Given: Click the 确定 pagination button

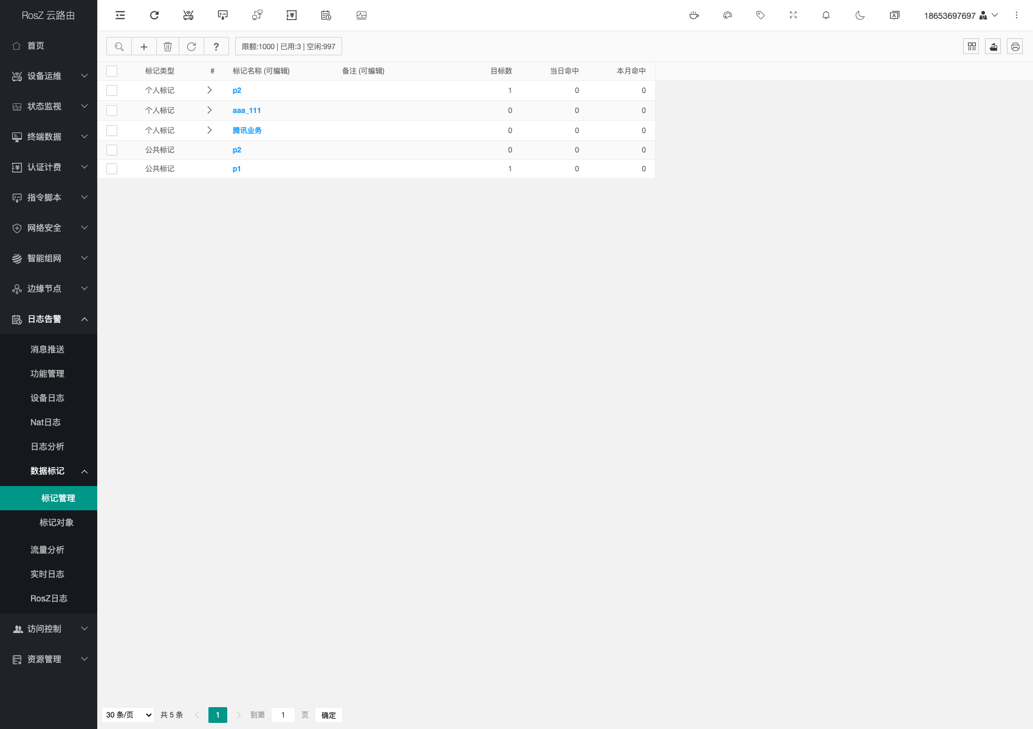Looking at the screenshot, I should [328, 715].
